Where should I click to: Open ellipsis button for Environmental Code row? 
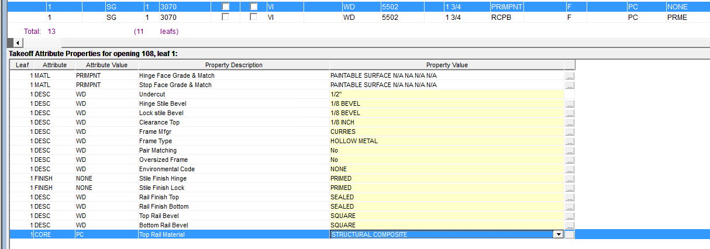570,170
